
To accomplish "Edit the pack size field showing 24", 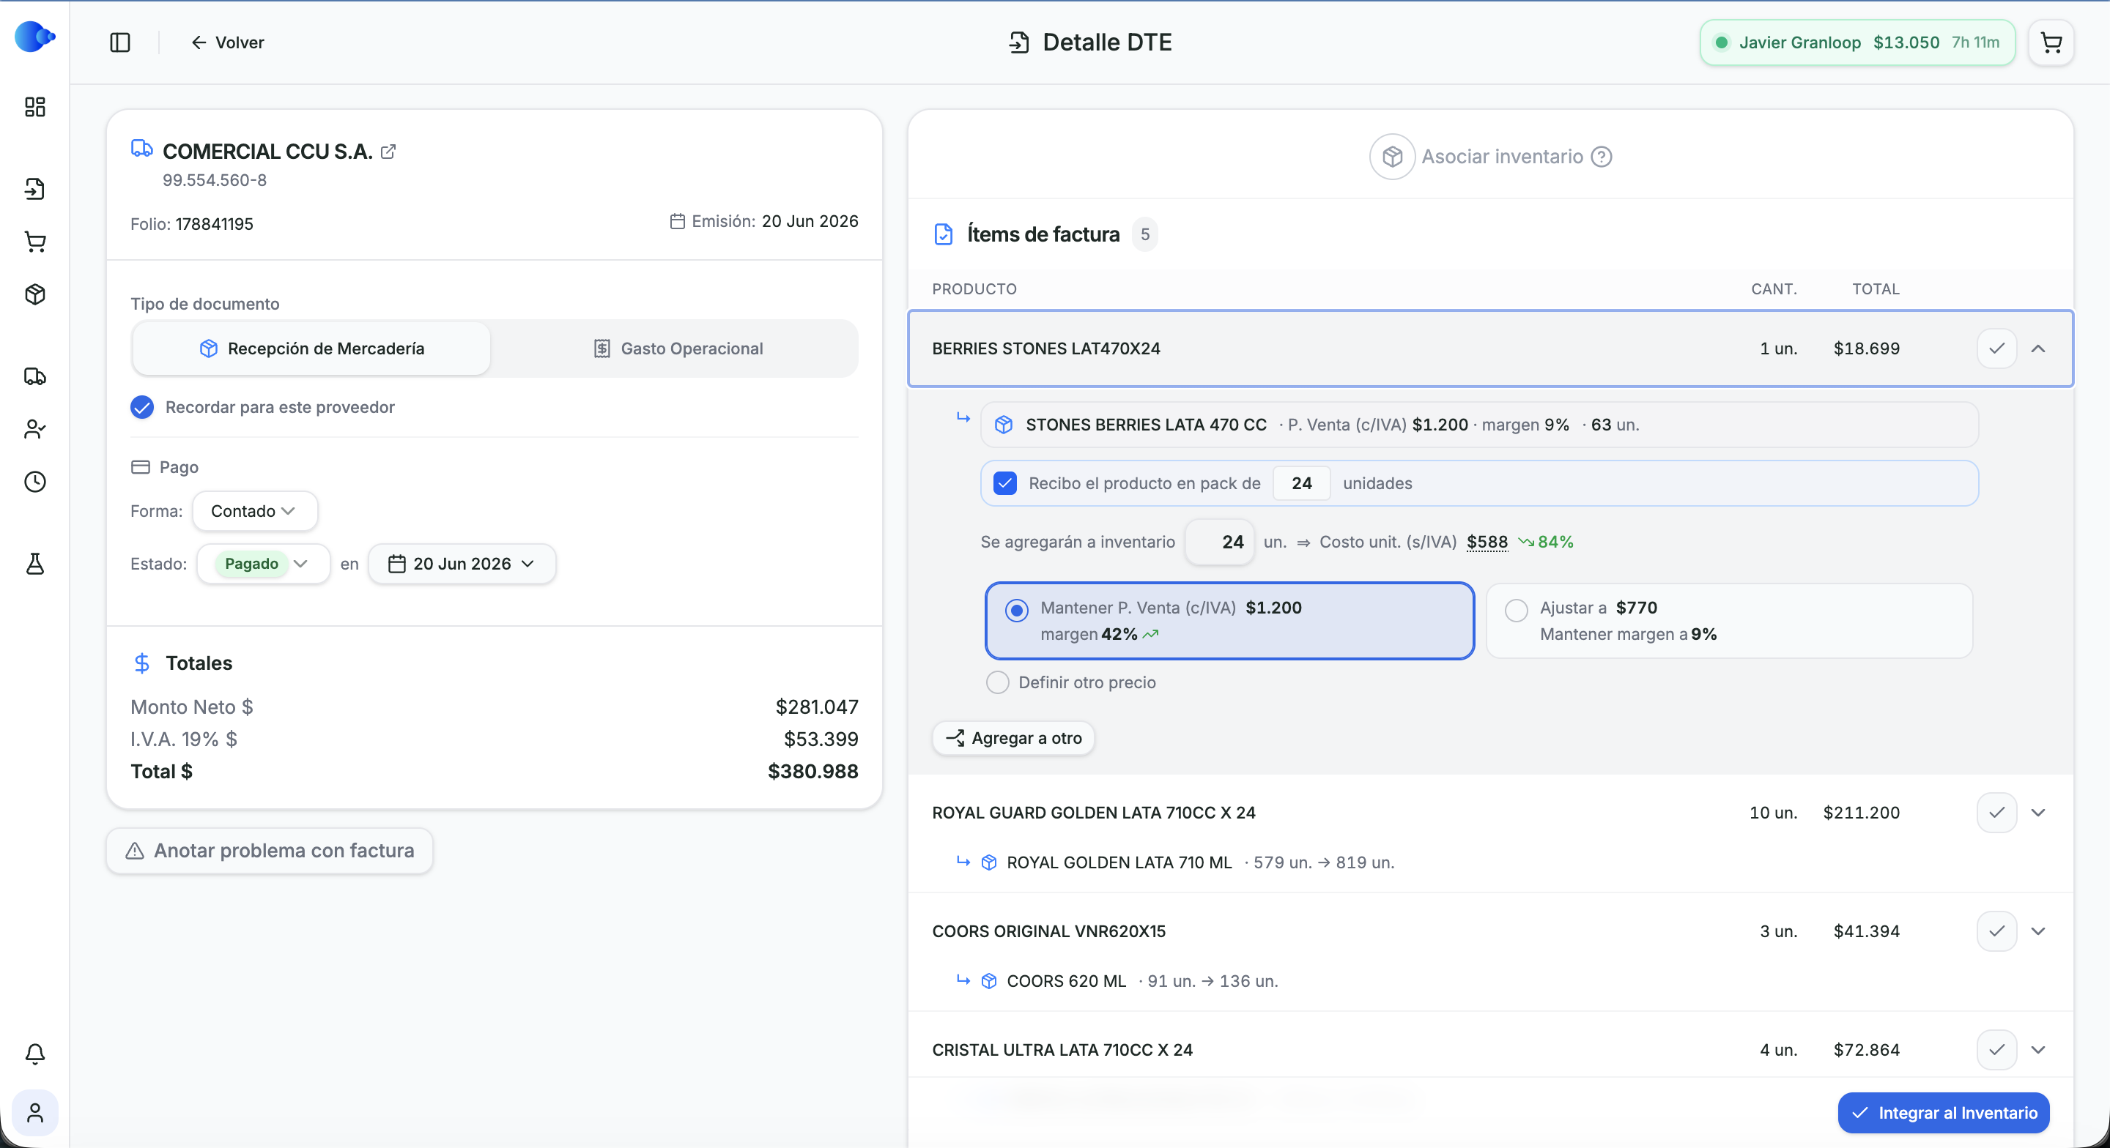I will pyautogui.click(x=1302, y=483).
